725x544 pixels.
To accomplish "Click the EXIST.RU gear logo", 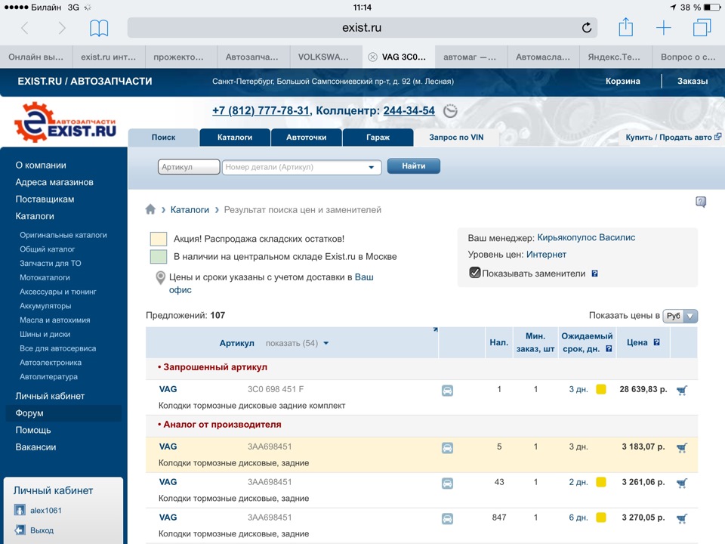I will 65,122.
